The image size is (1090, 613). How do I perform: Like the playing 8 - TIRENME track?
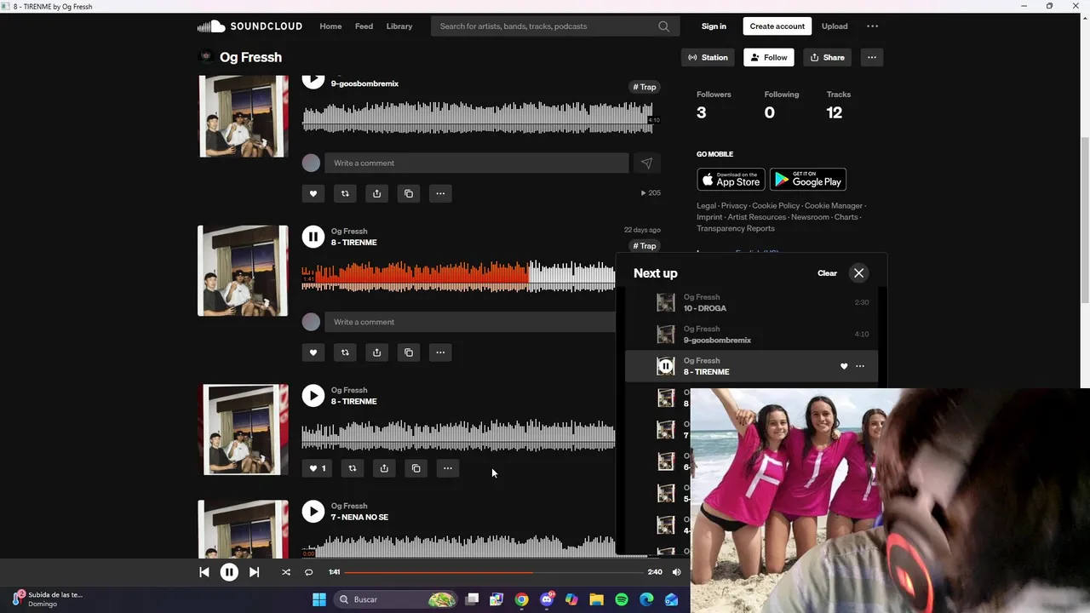pos(313,352)
